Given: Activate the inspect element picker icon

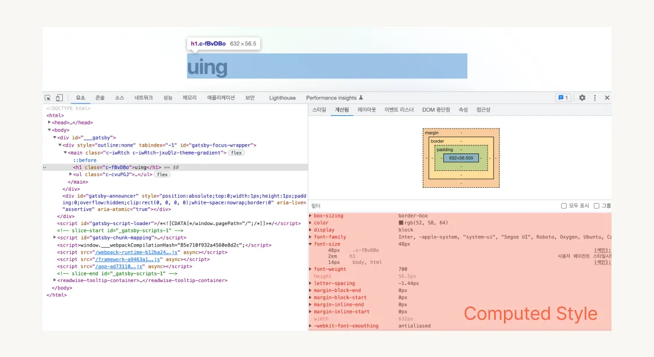Looking at the screenshot, I should (x=48, y=98).
